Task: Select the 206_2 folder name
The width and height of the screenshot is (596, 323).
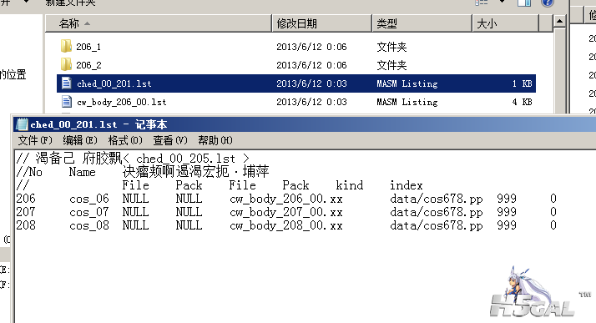Action: [88, 65]
